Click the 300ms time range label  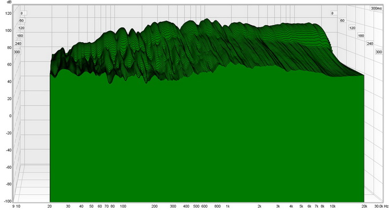point(376,9)
